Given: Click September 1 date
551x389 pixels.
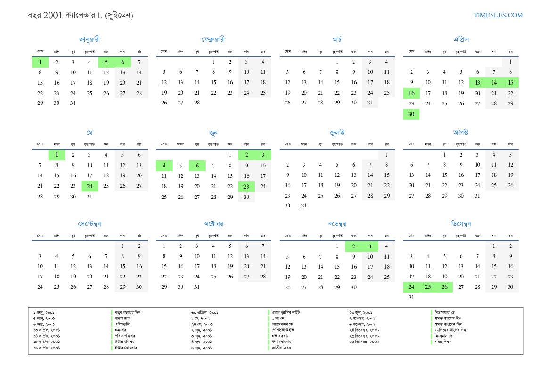Looking at the screenshot, I should [x=123, y=246].
